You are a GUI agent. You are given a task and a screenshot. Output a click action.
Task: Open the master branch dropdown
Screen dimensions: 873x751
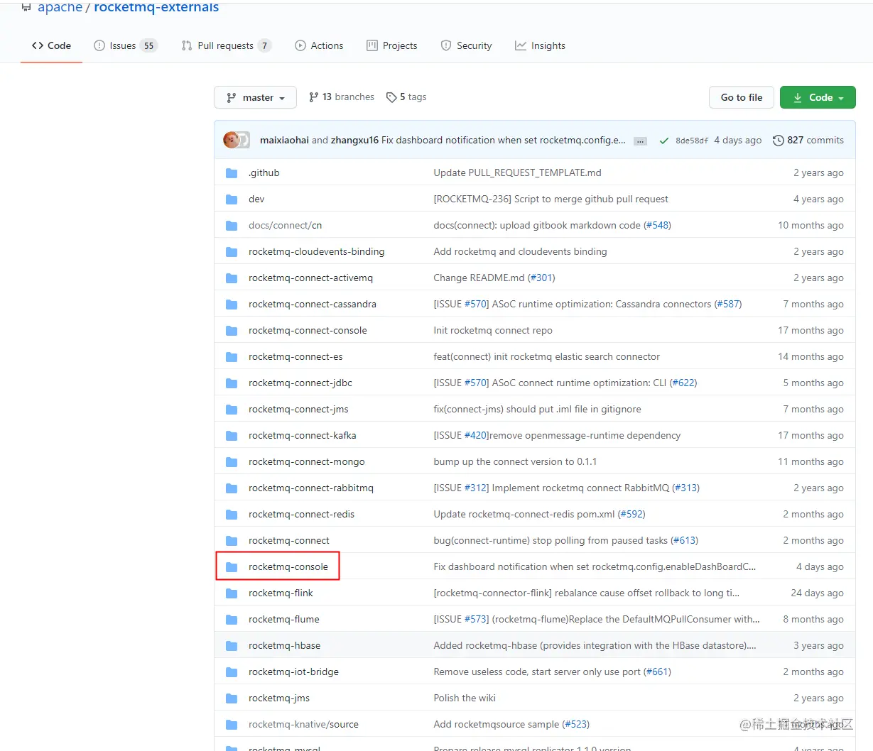coord(256,97)
